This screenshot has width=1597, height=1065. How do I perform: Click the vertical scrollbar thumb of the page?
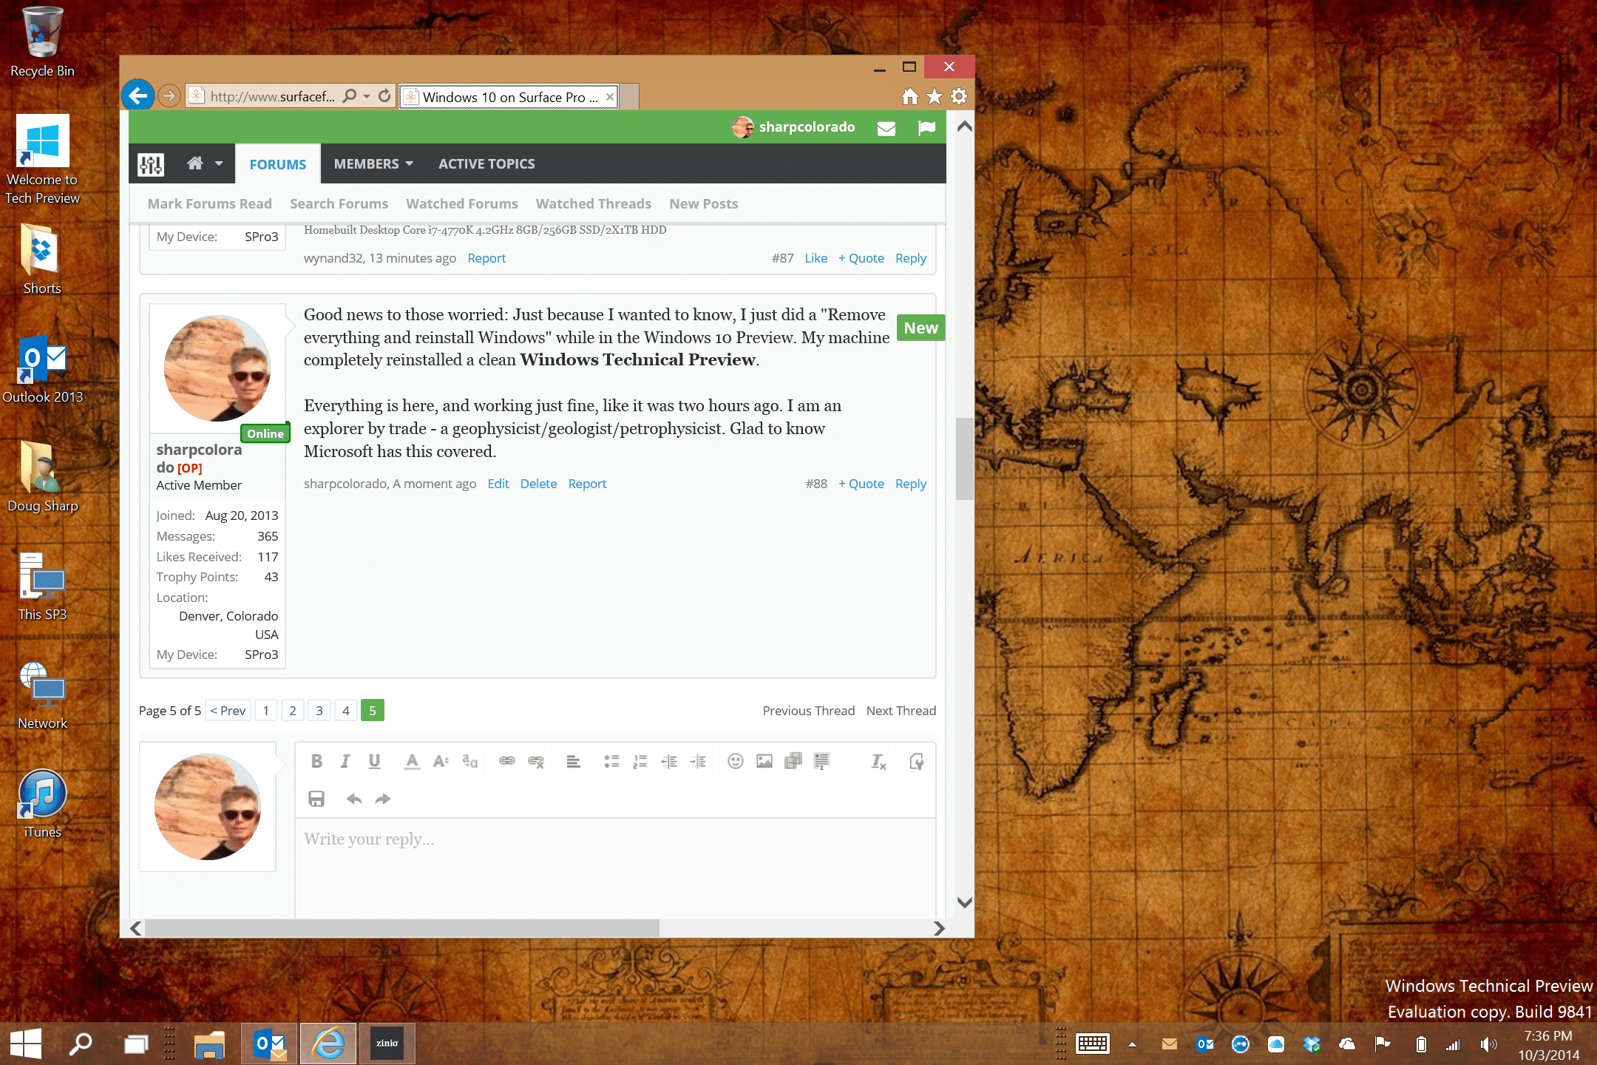[x=964, y=459]
